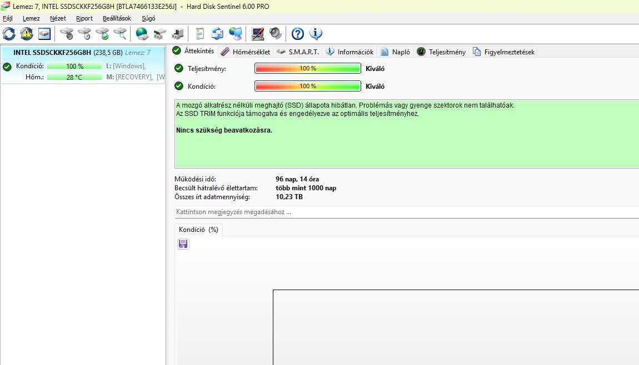
Task: Click the '(238,5 GB)' capacity text
Action: 108,53
